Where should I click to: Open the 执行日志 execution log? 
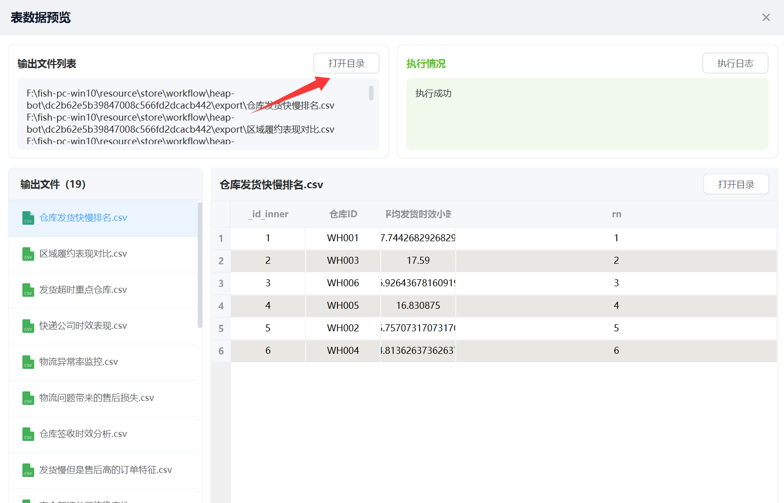(735, 64)
